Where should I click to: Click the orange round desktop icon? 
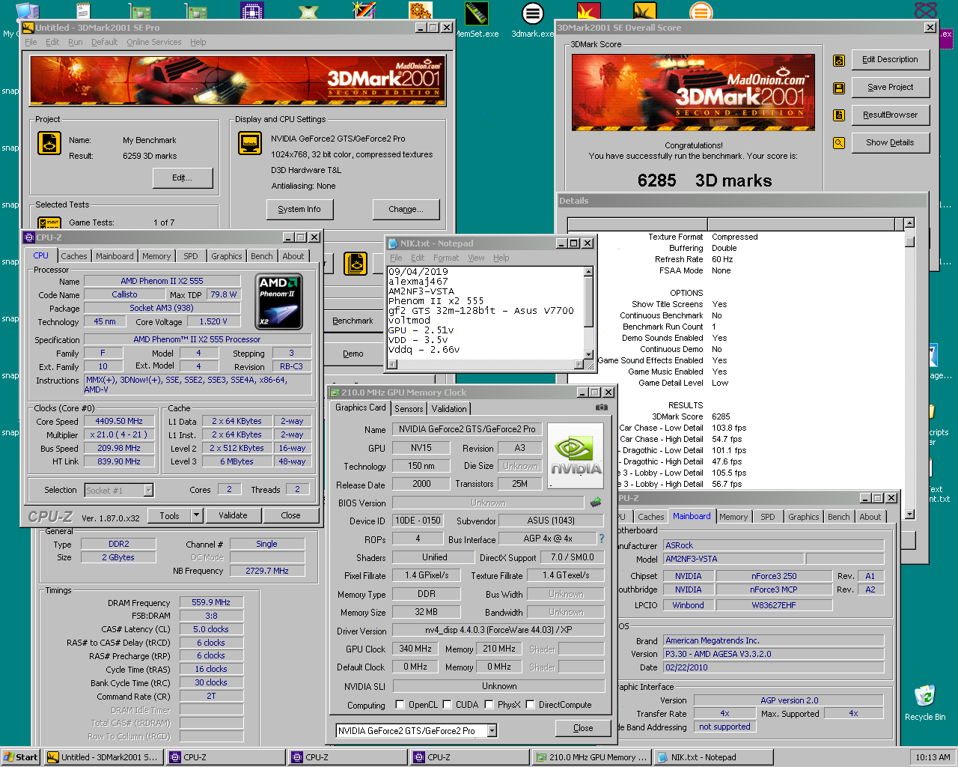pyautogui.click(x=701, y=10)
